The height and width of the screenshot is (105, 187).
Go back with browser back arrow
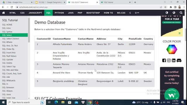coord(3,7)
